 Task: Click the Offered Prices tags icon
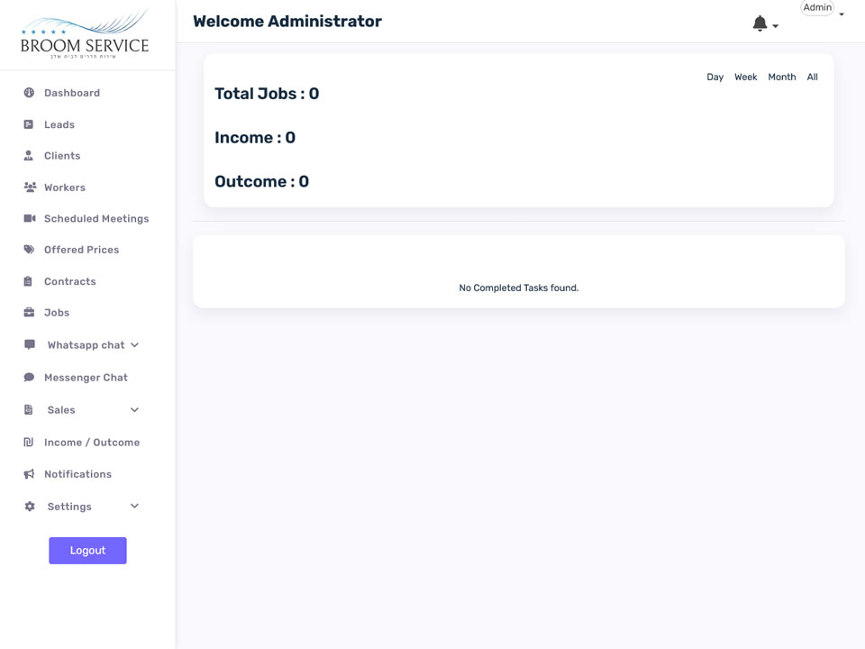point(29,250)
